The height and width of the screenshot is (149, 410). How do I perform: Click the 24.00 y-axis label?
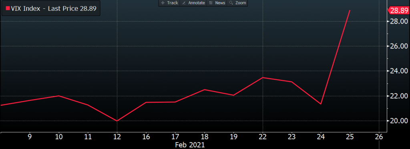tap(399, 71)
